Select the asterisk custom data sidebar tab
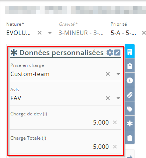 click(x=130, y=123)
